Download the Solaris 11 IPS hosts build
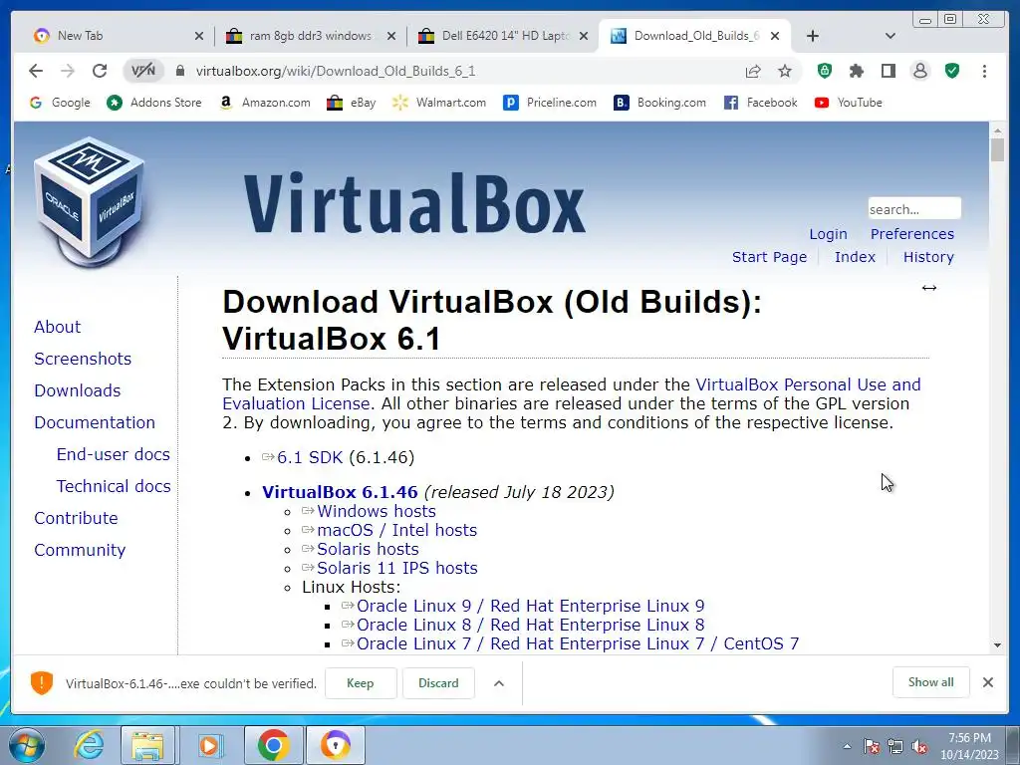The image size is (1020, 765). point(396,568)
